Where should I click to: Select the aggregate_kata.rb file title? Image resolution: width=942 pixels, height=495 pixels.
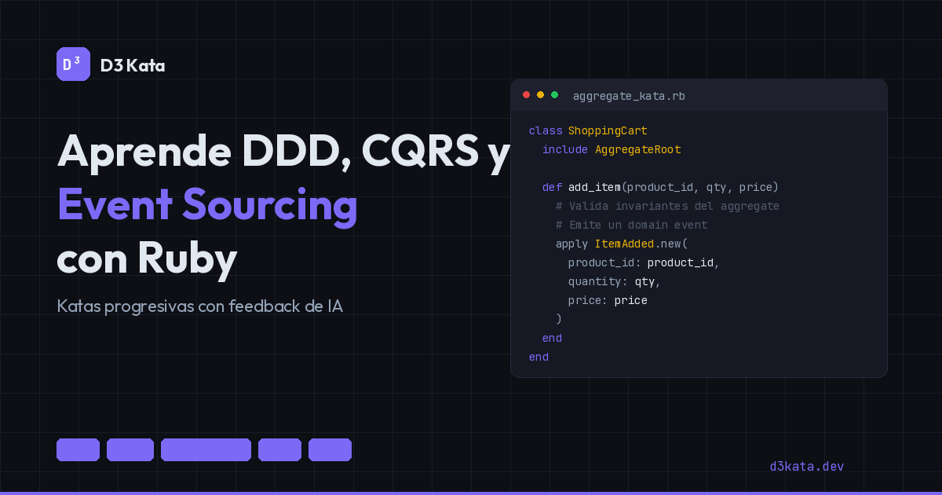pos(629,96)
